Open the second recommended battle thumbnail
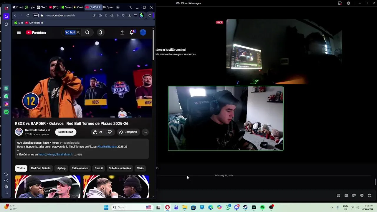The height and width of the screenshot is (212, 377). (116, 187)
